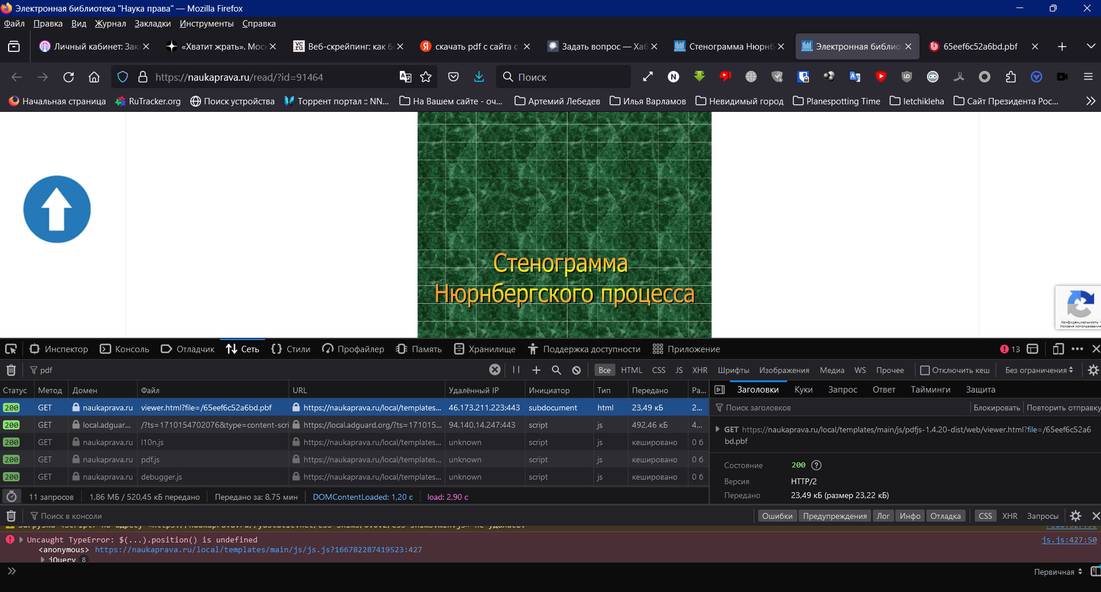Open the Downloads panel arrow

coord(479,77)
